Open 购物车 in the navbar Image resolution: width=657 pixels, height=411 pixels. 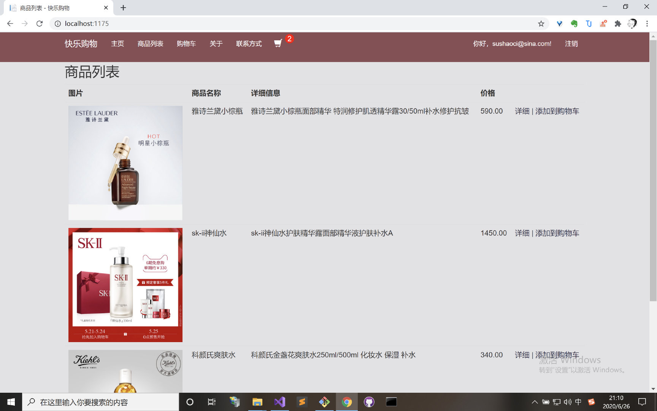tap(186, 44)
